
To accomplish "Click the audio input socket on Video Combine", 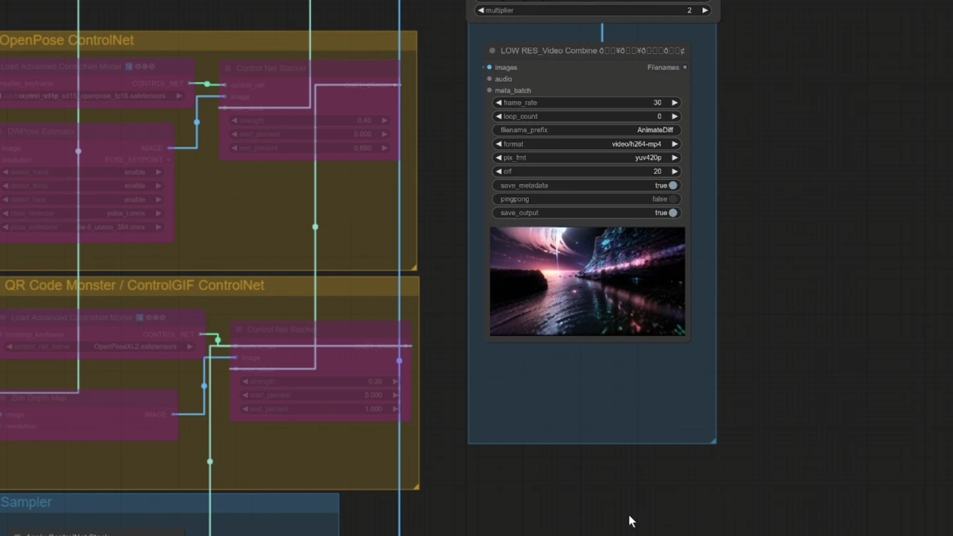I will [x=489, y=79].
